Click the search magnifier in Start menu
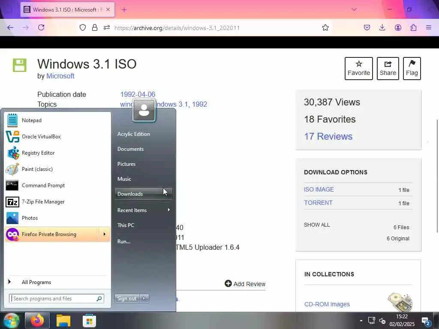Image resolution: width=439 pixels, height=329 pixels. click(99, 299)
